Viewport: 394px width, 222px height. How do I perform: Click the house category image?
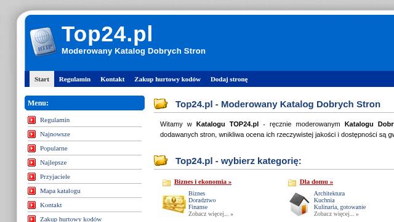pyautogui.click(x=299, y=204)
